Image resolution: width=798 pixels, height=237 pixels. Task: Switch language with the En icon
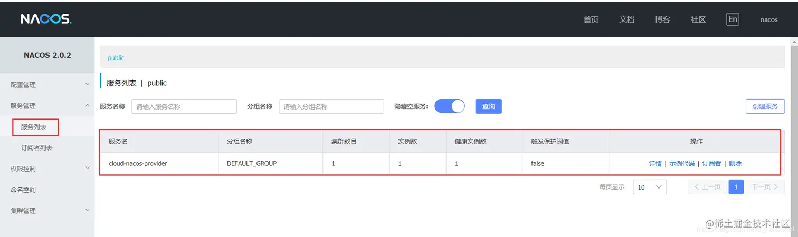click(733, 19)
